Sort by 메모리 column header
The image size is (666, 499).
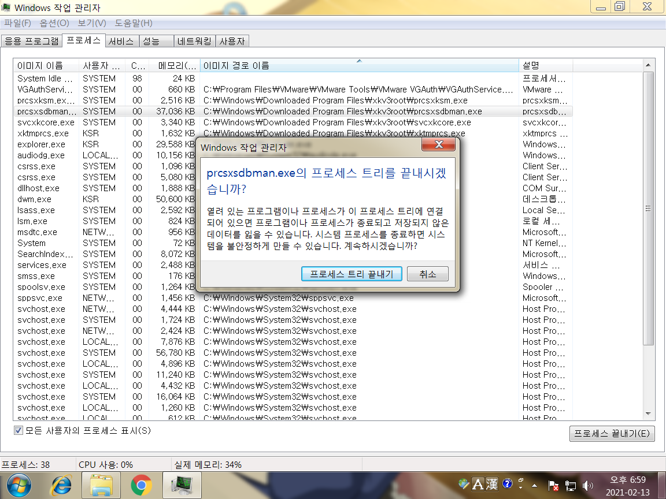175,66
